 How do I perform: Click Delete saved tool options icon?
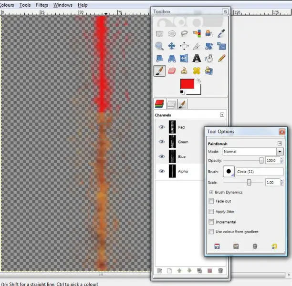[x=255, y=246]
